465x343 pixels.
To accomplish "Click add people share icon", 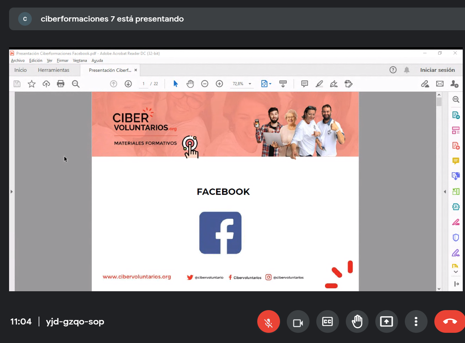I will pyautogui.click(x=454, y=84).
